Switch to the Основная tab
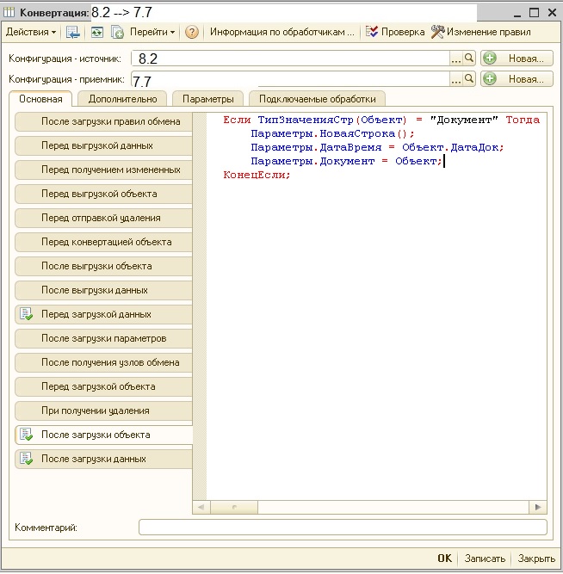 (x=40, y=99)
